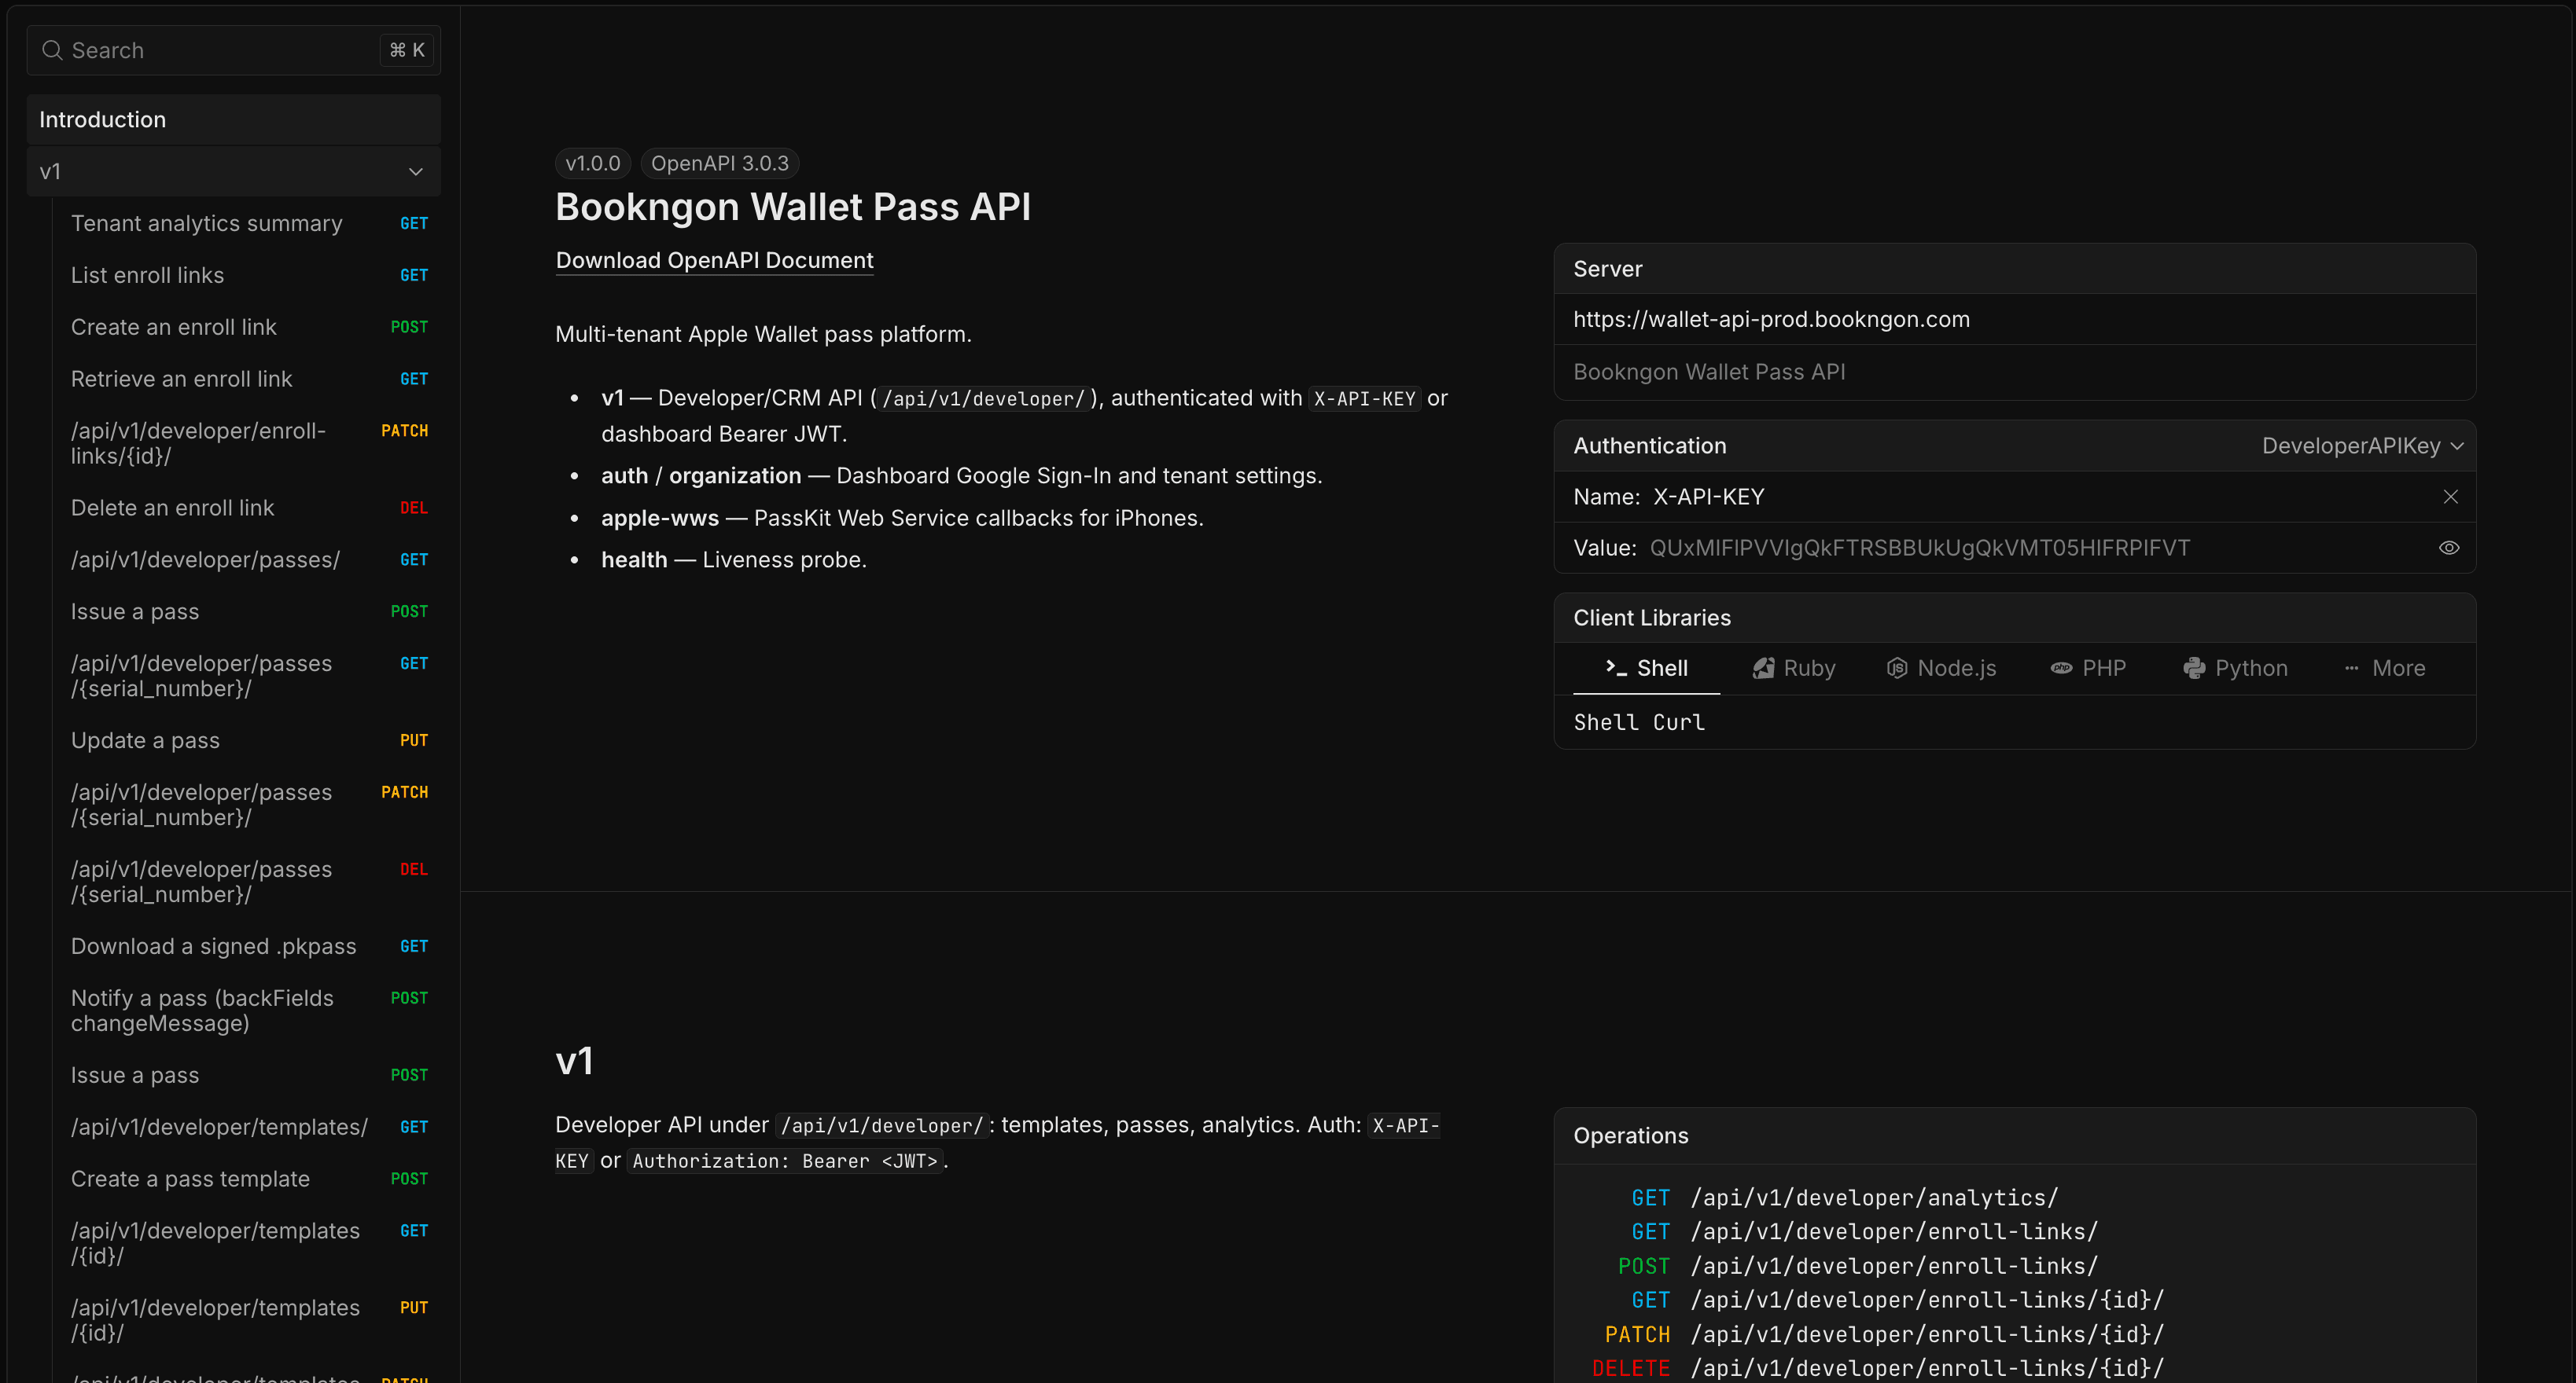
Task: Select the Shell client library tab
Action: click(1646, 667)
